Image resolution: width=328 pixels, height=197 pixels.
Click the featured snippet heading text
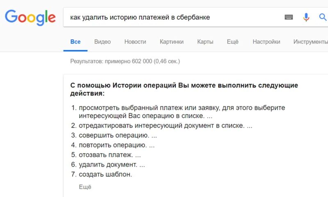pyautogui.click(x=184, y=89)
